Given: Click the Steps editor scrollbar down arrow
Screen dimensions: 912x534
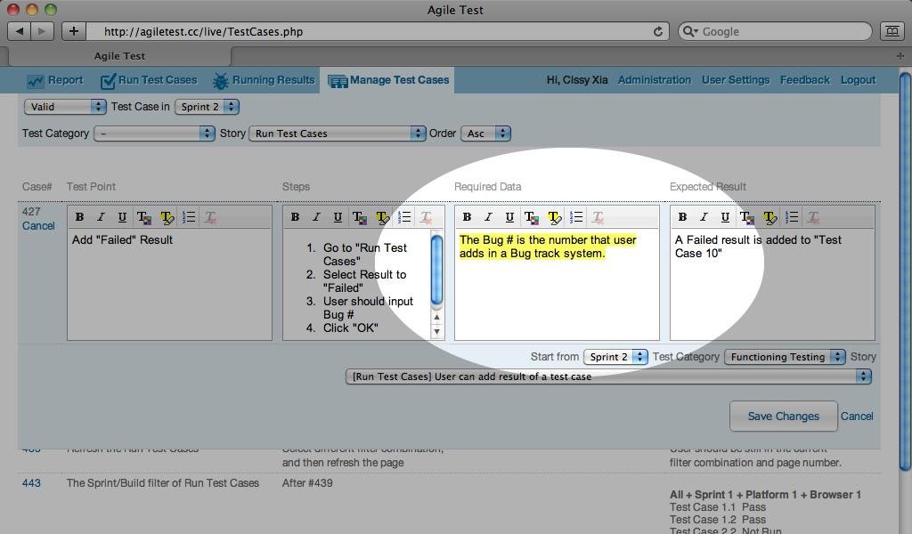Looking at the screenshot, I should coord(436,332).
